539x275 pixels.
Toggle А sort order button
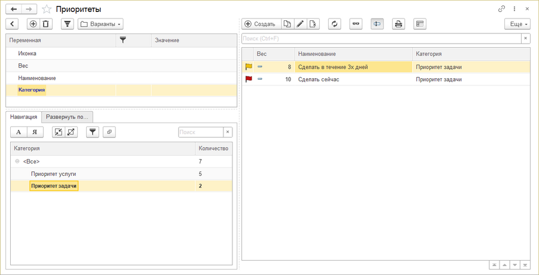pyautogui.click(x=19, y=132)
